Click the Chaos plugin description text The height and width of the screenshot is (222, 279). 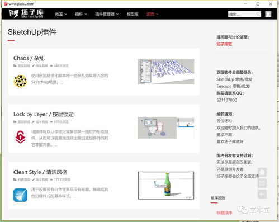(70, 79)
